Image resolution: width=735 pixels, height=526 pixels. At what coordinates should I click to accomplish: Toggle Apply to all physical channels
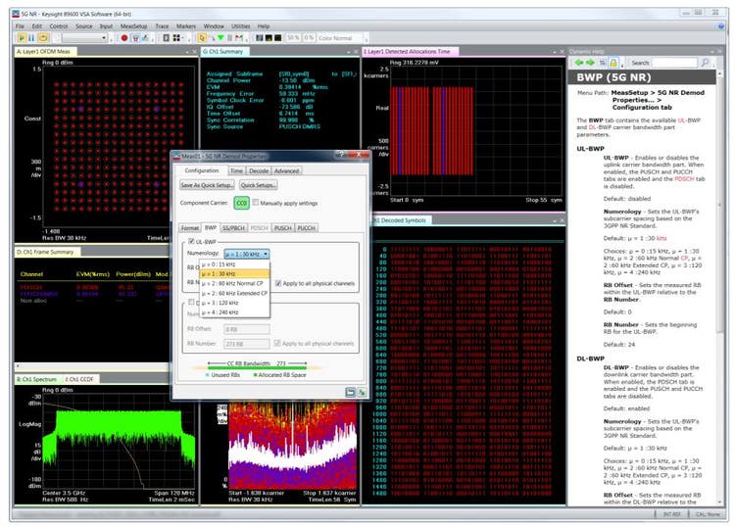277,283
